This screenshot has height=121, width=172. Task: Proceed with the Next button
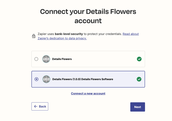pos(137,107)
